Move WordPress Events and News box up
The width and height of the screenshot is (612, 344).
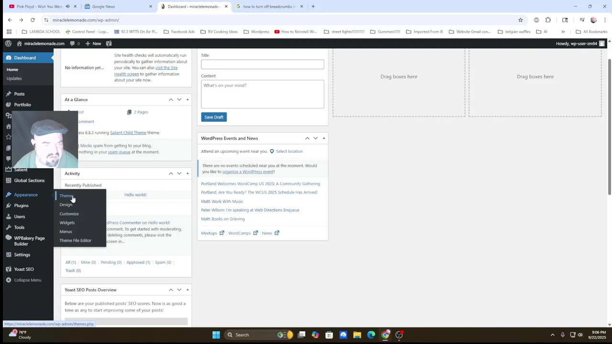click(x=307, y=138)
